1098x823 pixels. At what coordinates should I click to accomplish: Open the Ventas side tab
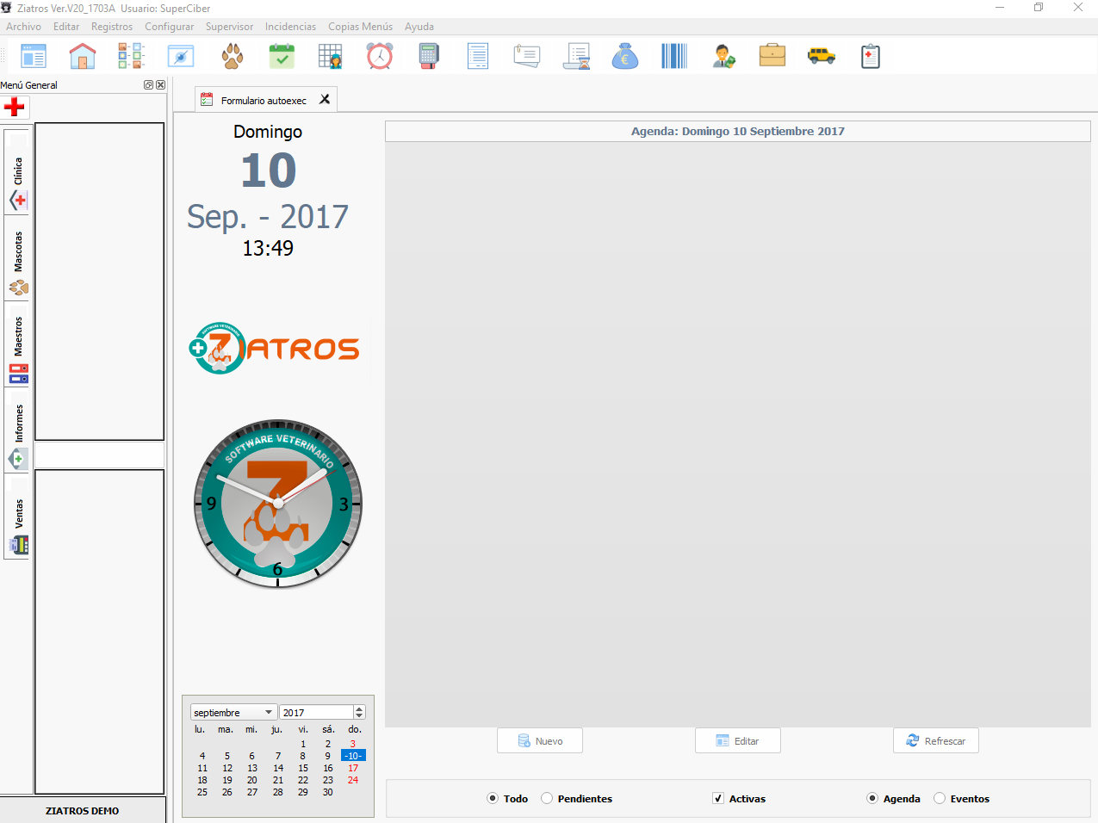pos(17,517)
